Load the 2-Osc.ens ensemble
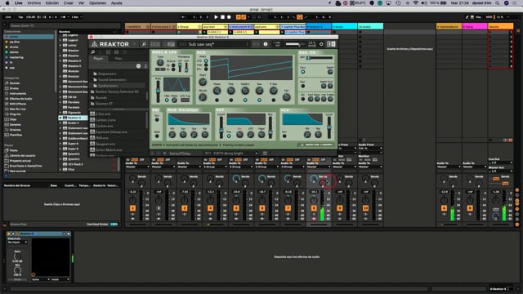 103,114
